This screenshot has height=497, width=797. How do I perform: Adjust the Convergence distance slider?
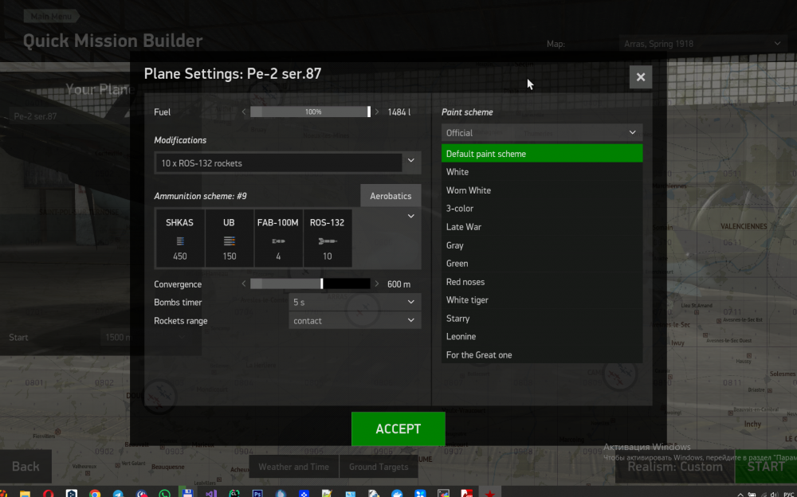pos(311,284)
